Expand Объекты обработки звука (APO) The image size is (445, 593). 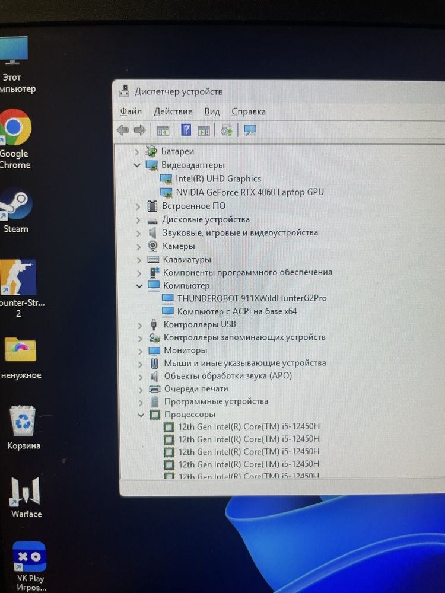141,377
